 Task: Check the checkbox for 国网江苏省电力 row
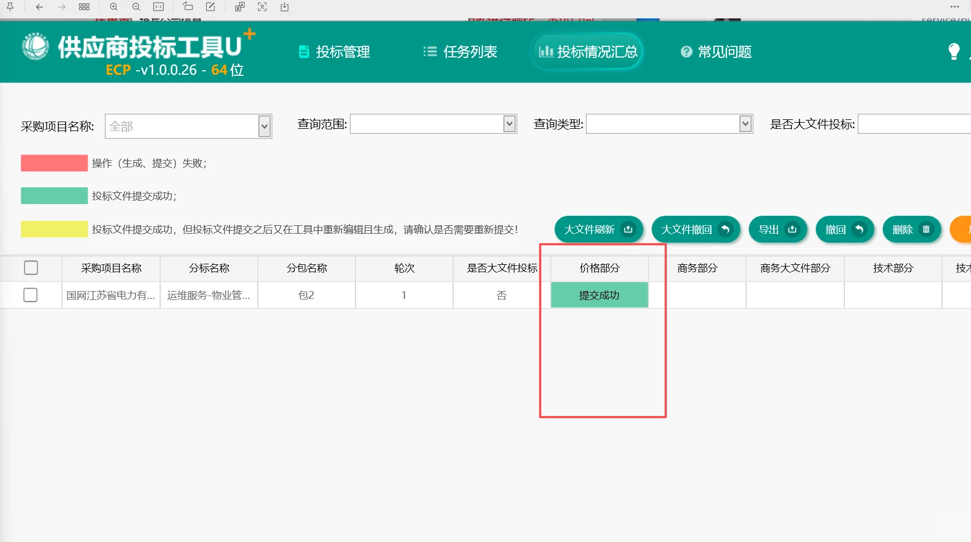click(x=31, y=295)
